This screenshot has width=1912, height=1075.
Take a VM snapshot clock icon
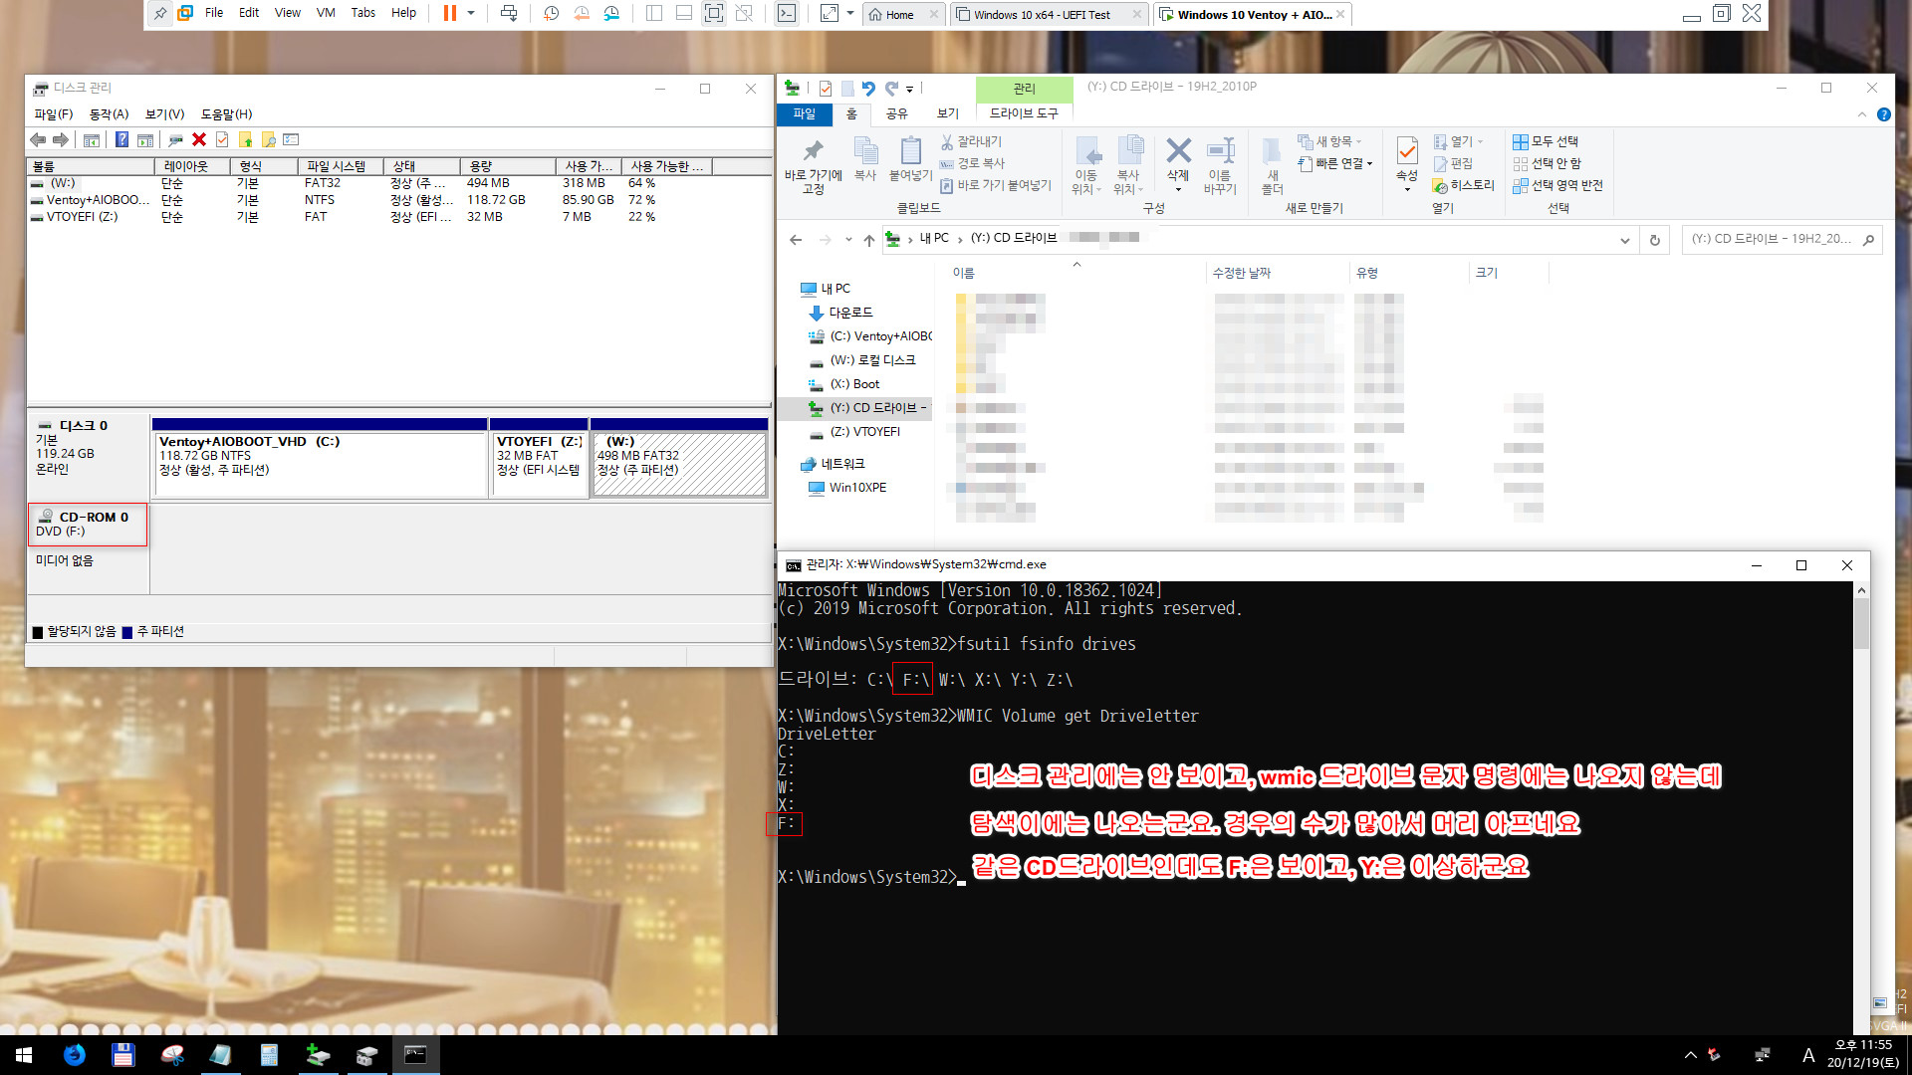point(552,14)
